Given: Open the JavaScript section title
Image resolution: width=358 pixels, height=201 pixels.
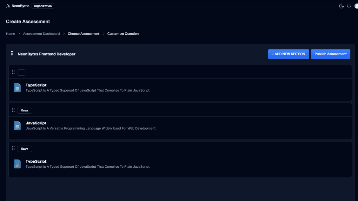Looking at the screenshot, I should (36, 123).
